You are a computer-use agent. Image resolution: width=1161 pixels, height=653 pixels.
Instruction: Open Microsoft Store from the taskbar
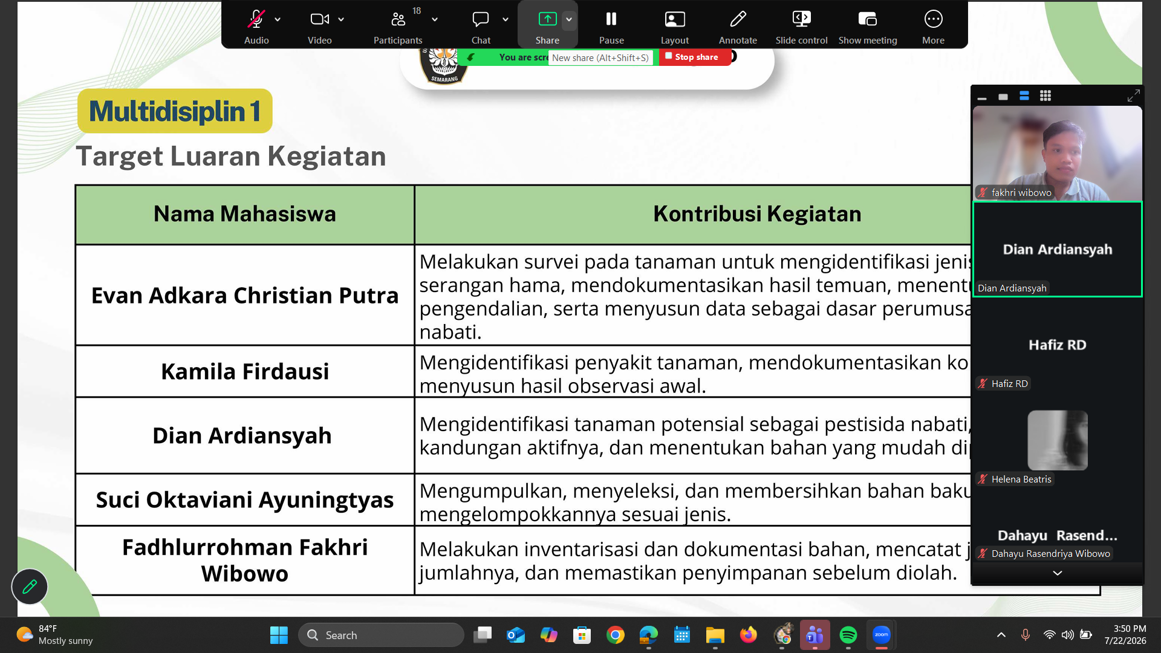582,635
